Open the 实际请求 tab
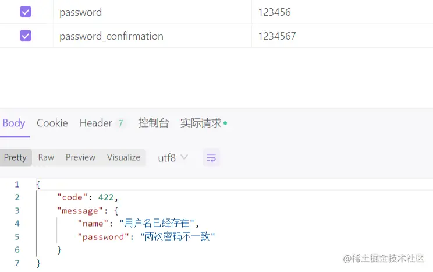 click(x=204, y=123)
